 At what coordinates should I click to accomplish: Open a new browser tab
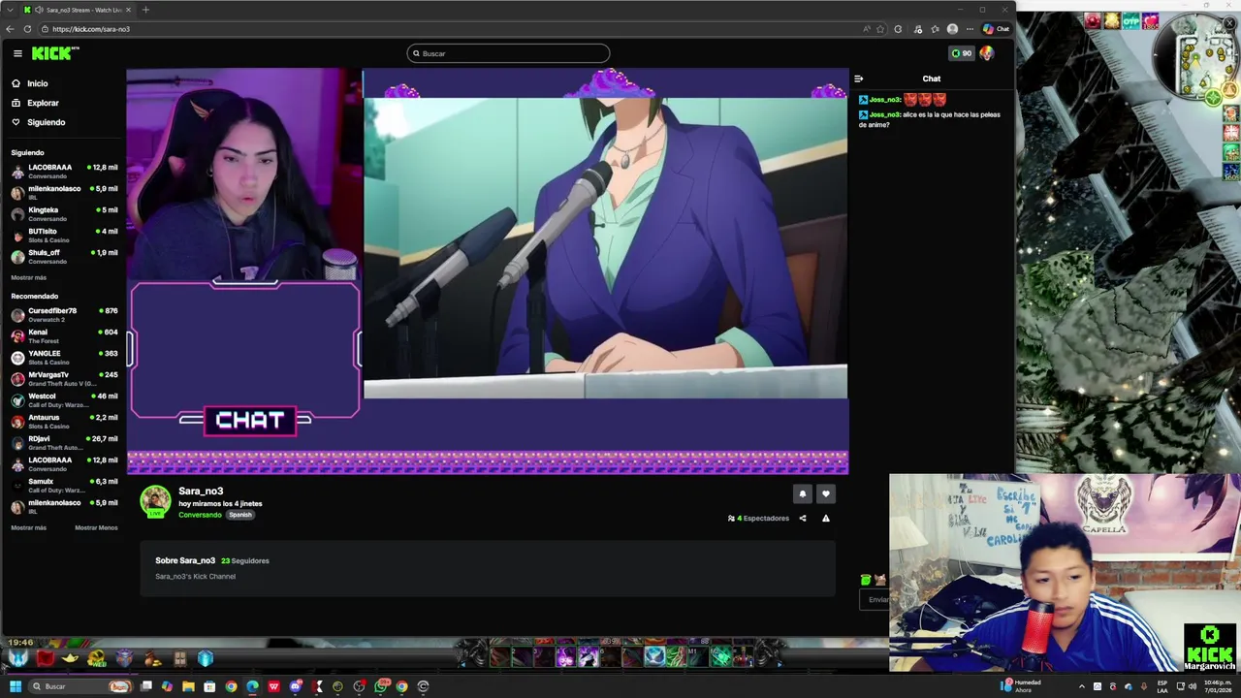click(145, 10)
